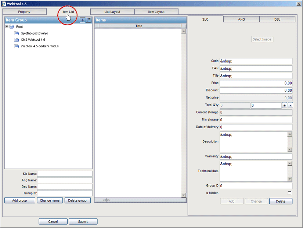Screen dimensions: 303x228
Task: Toggle the Is hidden checkbox
Action: click(x=289, y=193)
